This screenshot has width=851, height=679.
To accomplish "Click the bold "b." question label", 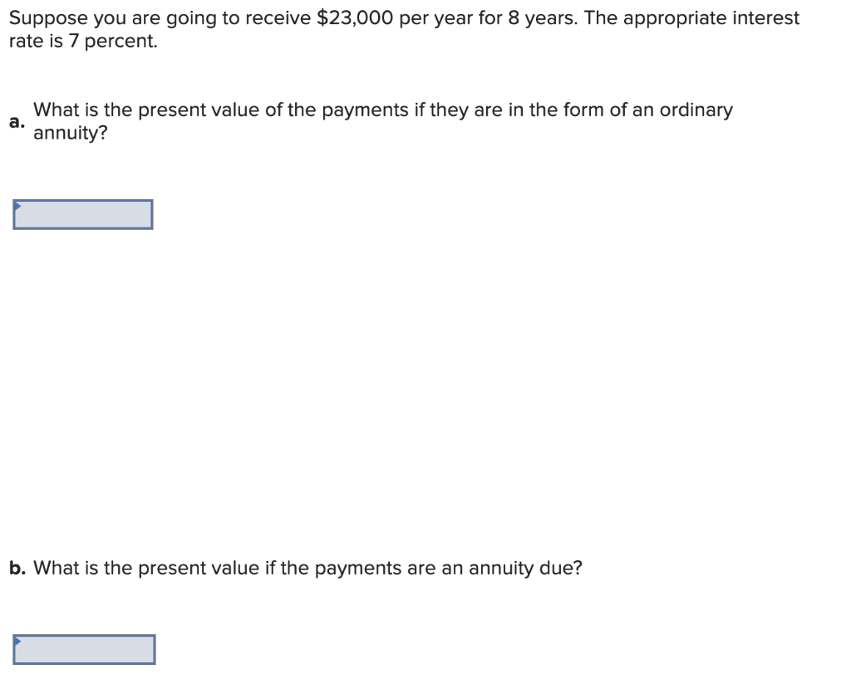I will [17, 568].
